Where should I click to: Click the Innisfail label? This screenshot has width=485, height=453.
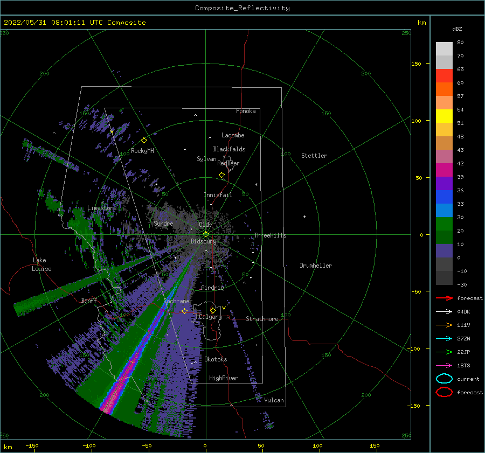click(218, 195)
